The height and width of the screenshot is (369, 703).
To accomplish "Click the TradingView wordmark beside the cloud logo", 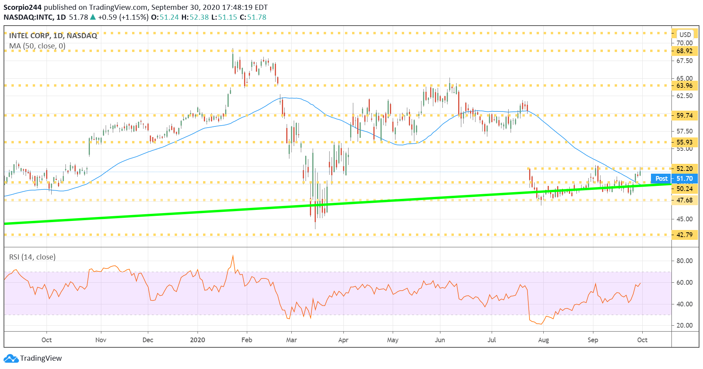I will tap(41, 358).
